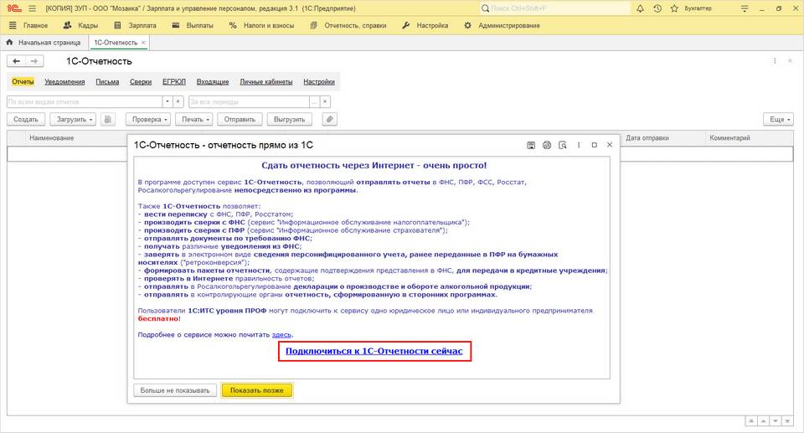Expand the Загрузить dropdown button
The width and height of the screenshot is (804, 433).
pyautogui.click(x=75, y=119)
